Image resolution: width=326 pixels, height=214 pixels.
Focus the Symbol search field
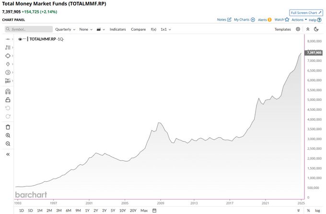click(29, 29)
